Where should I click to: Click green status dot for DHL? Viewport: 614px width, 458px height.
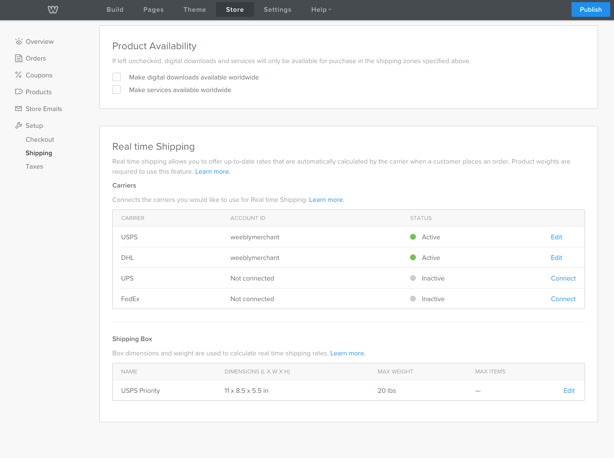coord(413,257)
